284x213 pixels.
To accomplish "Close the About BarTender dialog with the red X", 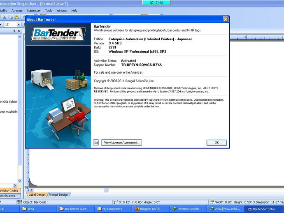I will pyautogui.click(x=226, y=19).
